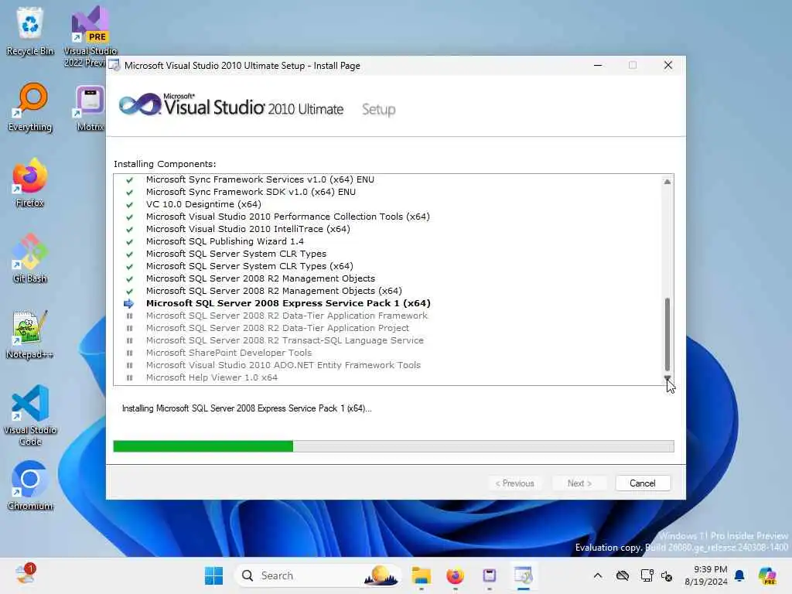792x594 pixels.
Task: Click the pause icon beside Microsoft SharePoint Developer Tools
Action: 129,353
